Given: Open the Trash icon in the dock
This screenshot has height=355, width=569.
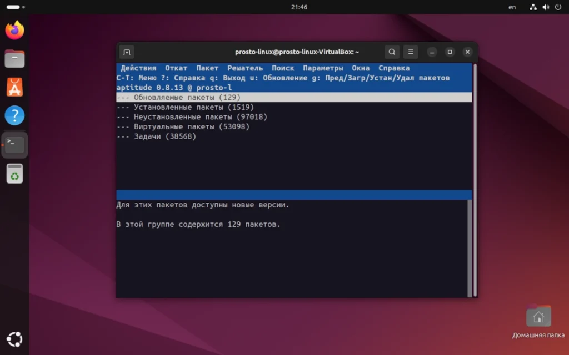Looking at the screenshot, I should [14, 174].
